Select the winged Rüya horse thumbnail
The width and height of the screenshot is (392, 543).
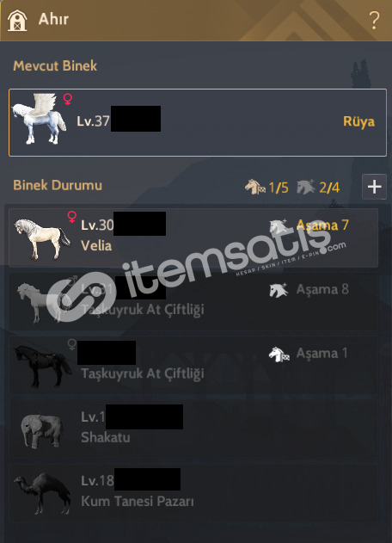[39, 119]
